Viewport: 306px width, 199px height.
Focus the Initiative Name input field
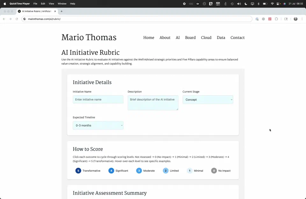pos(98,99)
